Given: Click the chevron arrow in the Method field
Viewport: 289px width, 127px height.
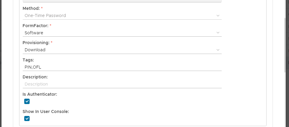Looking at the screenshot, I should pyautogui.click(x=218, y=16).
